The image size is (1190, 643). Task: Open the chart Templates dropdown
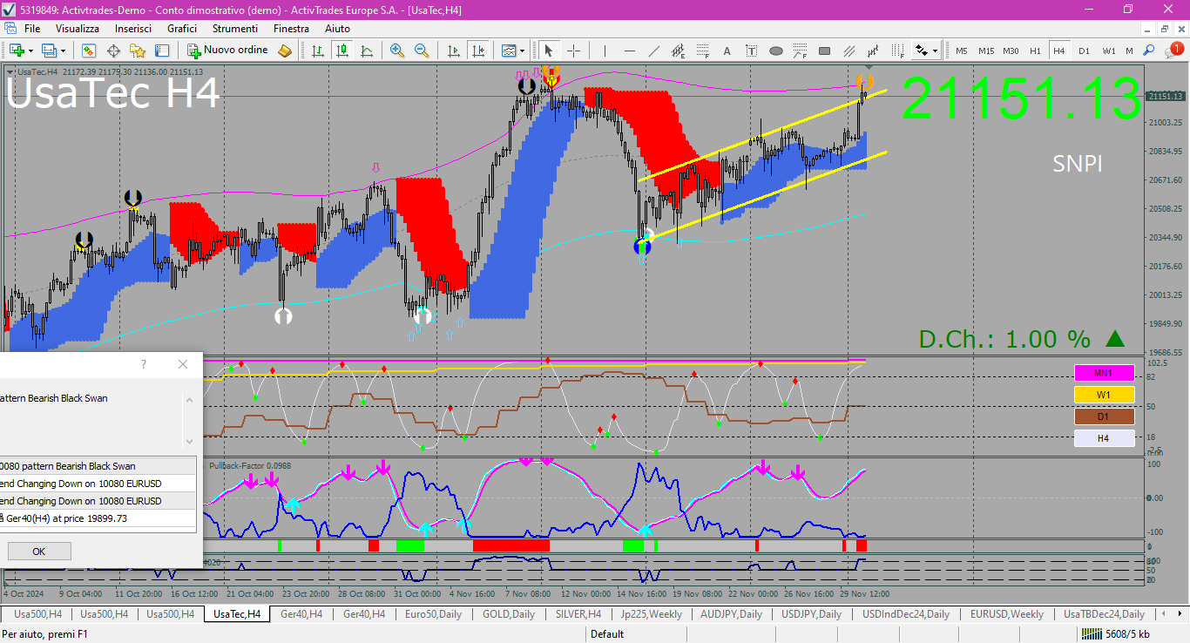(x=511, y=51)
